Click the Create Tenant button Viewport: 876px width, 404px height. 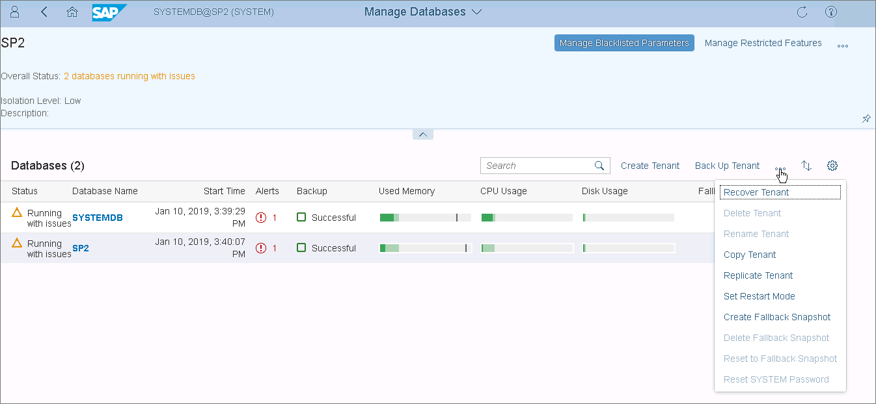(650, 166)
